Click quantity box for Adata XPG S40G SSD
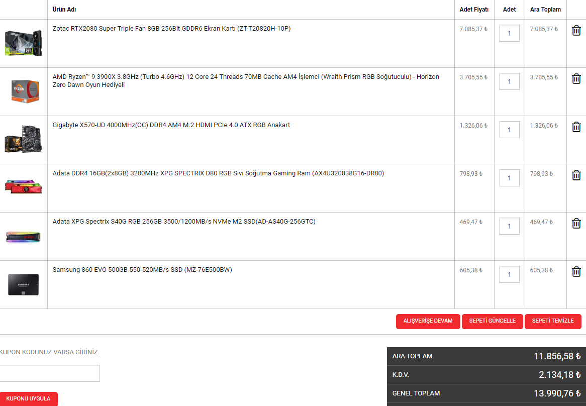 (x=509, y=226)
